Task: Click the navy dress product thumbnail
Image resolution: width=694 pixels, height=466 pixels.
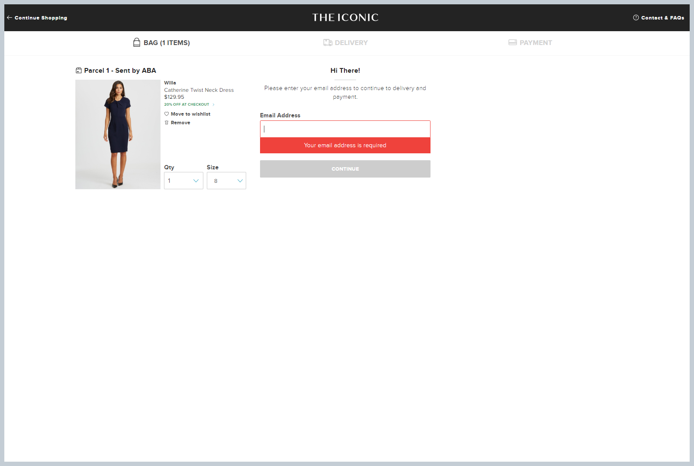Action: click(118, 134)
